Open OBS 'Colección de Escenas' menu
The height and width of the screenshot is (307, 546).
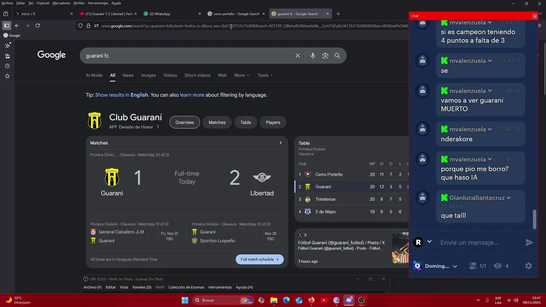point(186,287)
